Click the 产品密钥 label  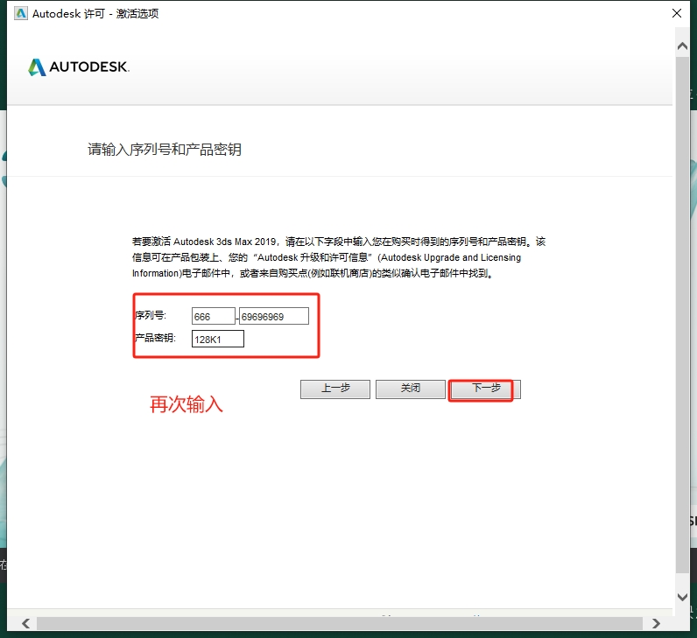click(155, 339)
